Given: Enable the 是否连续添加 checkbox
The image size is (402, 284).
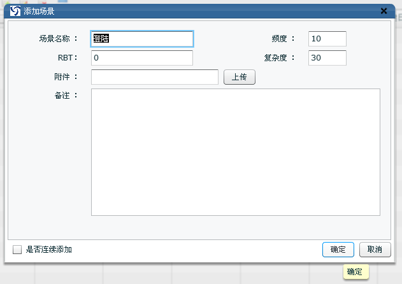Looking at the screenshot, I should (x=17, y=250).
